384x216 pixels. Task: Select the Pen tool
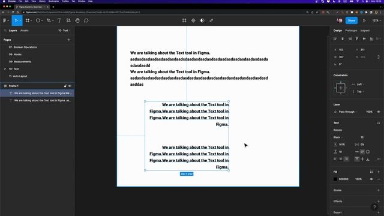pyautogui.click(x=49, y=20)
